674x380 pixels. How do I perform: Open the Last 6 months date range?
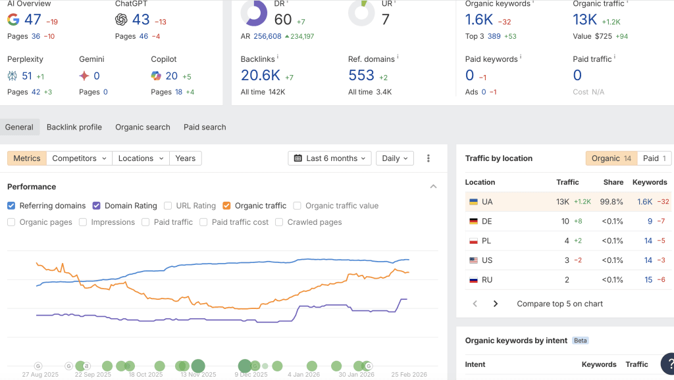(330, 158)
